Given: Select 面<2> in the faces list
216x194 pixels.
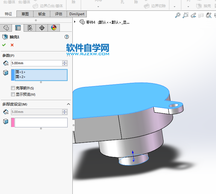Looking at the screenshot, I should (x=20, y=77).
